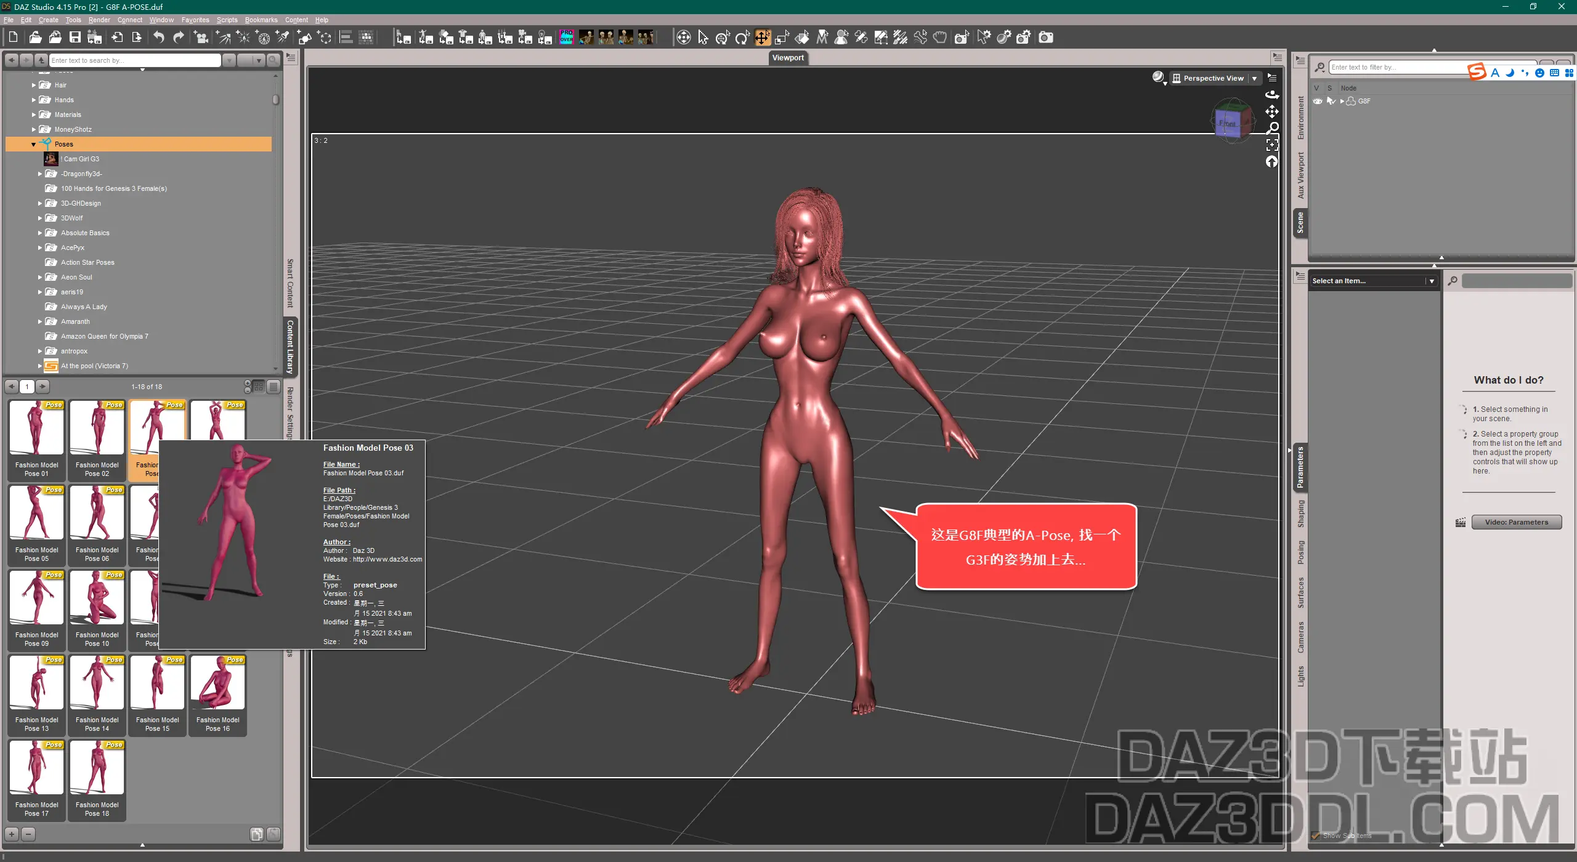Click the Undo arrow icon
This screenshot has width=1577, height=862.
[x=158, y=38]
